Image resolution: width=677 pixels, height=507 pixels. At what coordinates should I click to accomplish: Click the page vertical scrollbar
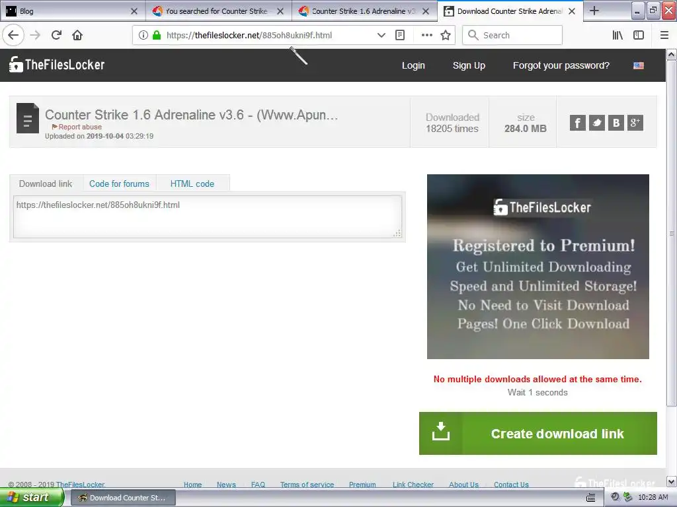point(672,233)
